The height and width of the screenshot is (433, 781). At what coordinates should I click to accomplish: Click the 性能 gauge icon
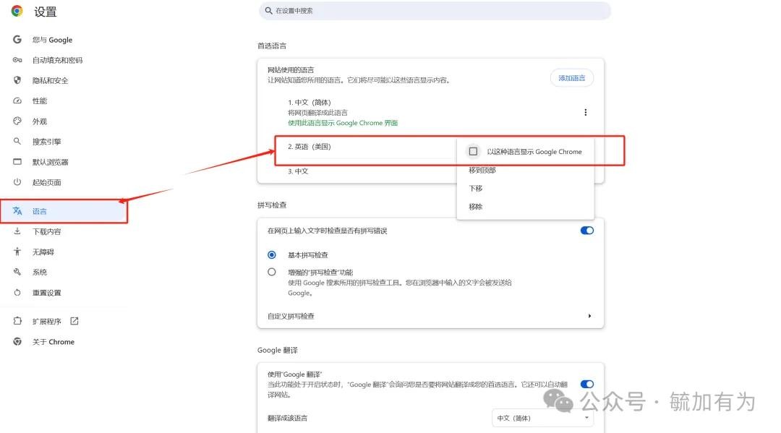point(17,100)
